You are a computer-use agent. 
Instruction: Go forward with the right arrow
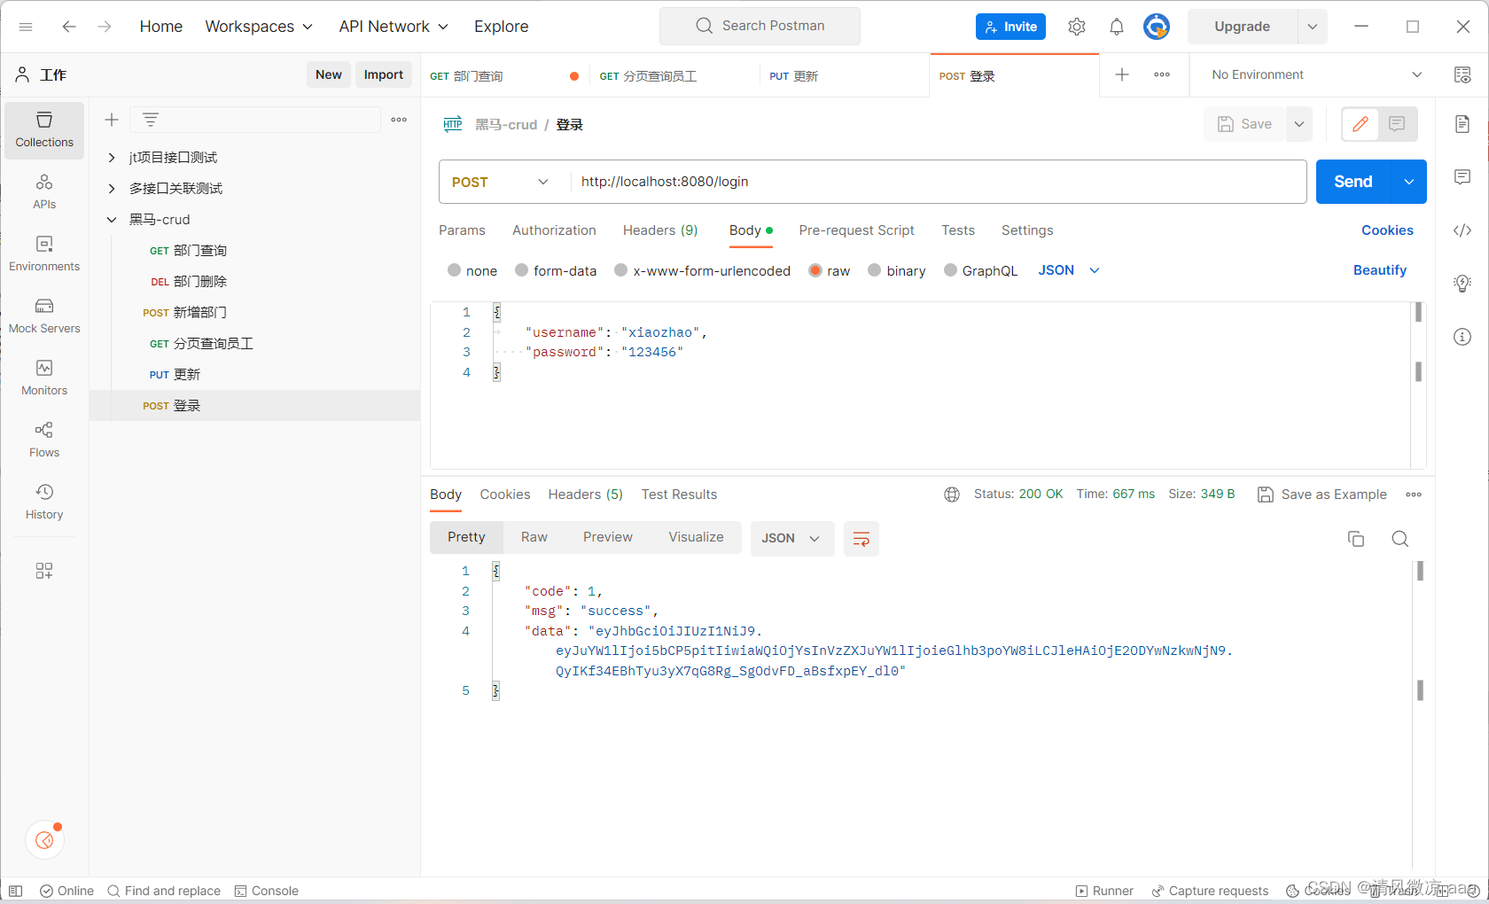[105, 27]
